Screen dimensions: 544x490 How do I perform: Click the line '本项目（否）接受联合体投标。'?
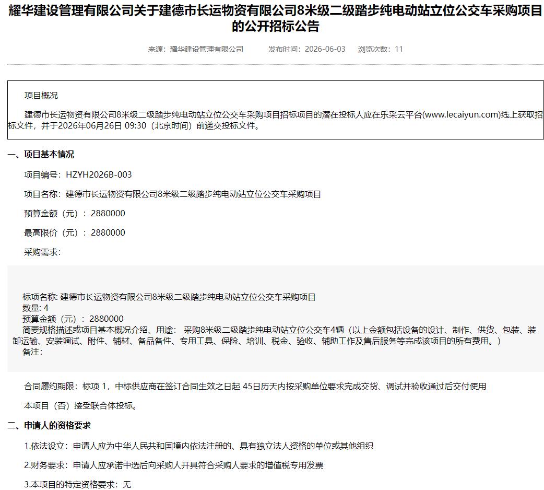pyautogui.click(x=81, y=406)
